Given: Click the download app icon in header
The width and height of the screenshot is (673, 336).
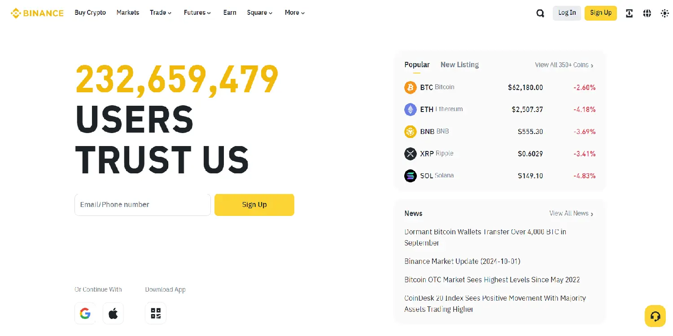Looking at the screenshot, I should 629,13.
